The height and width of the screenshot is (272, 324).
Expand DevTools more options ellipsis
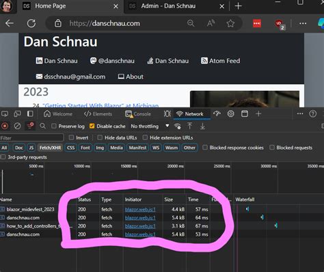[300, 113]
